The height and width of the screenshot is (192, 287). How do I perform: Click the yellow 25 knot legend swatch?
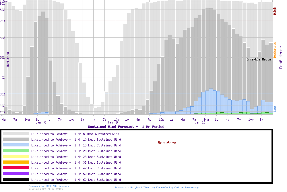pos(16,156)
